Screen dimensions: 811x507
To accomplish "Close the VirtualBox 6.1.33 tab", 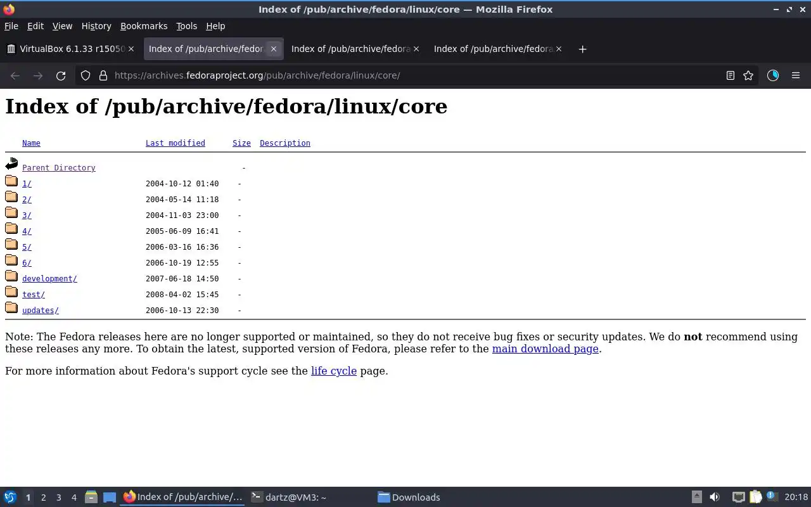I will [x=131, y=49].
